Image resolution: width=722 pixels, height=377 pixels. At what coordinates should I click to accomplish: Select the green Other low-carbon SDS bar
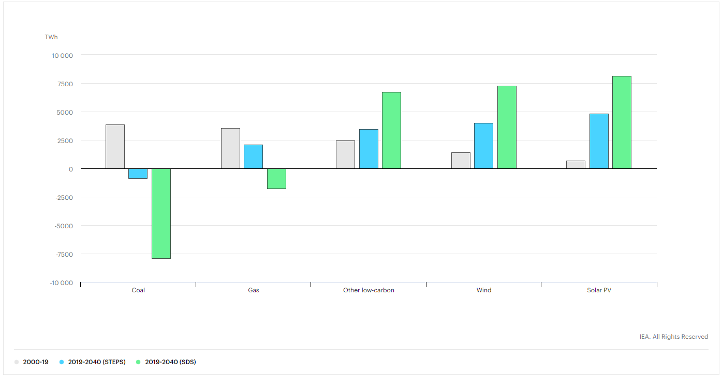391,130
